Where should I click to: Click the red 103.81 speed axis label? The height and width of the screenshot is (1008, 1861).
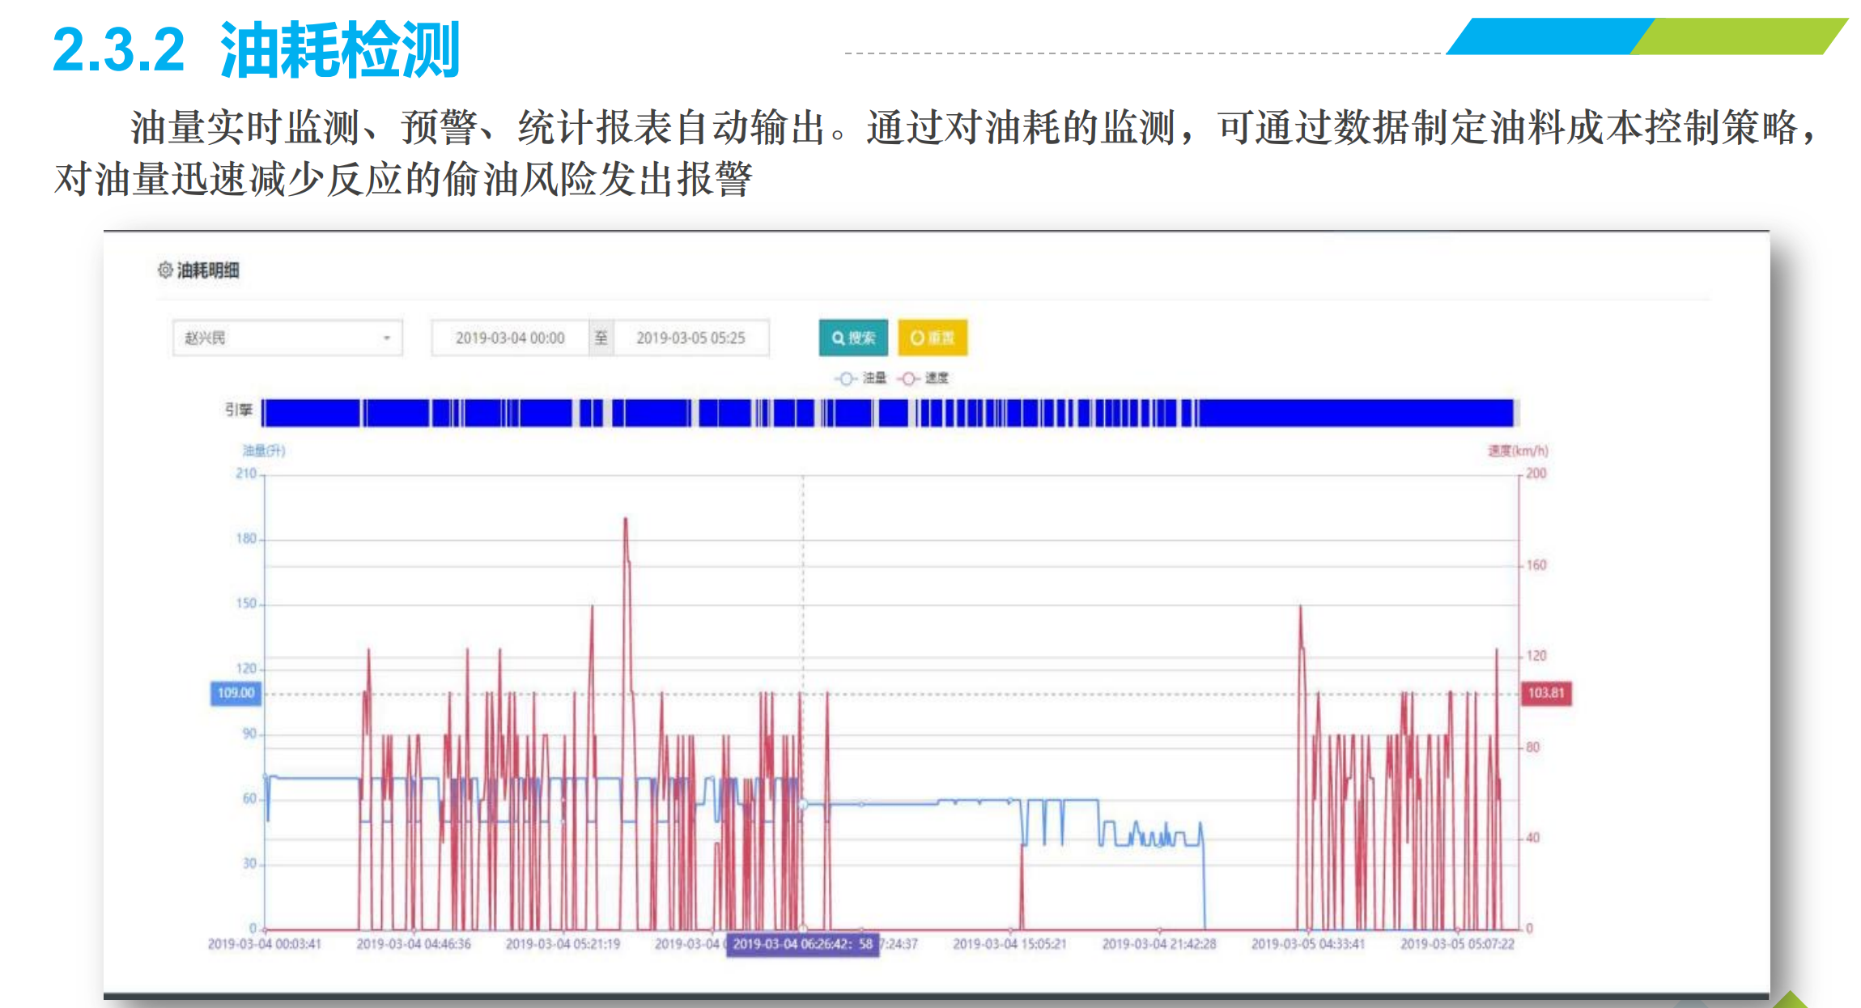click(1545, 693)
